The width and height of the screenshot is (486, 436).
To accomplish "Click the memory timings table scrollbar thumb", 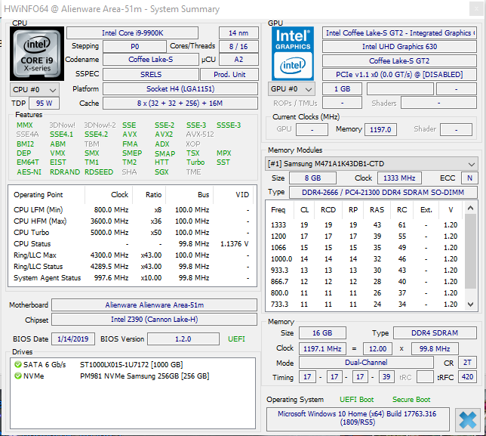I will pyautogui.click(x=470, y=251).
